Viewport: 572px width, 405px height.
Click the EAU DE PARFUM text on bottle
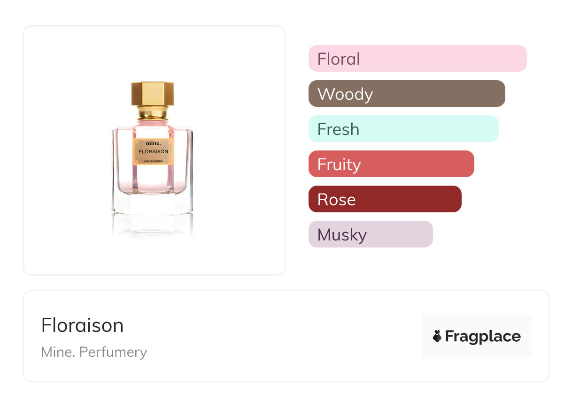pos(153,162)
